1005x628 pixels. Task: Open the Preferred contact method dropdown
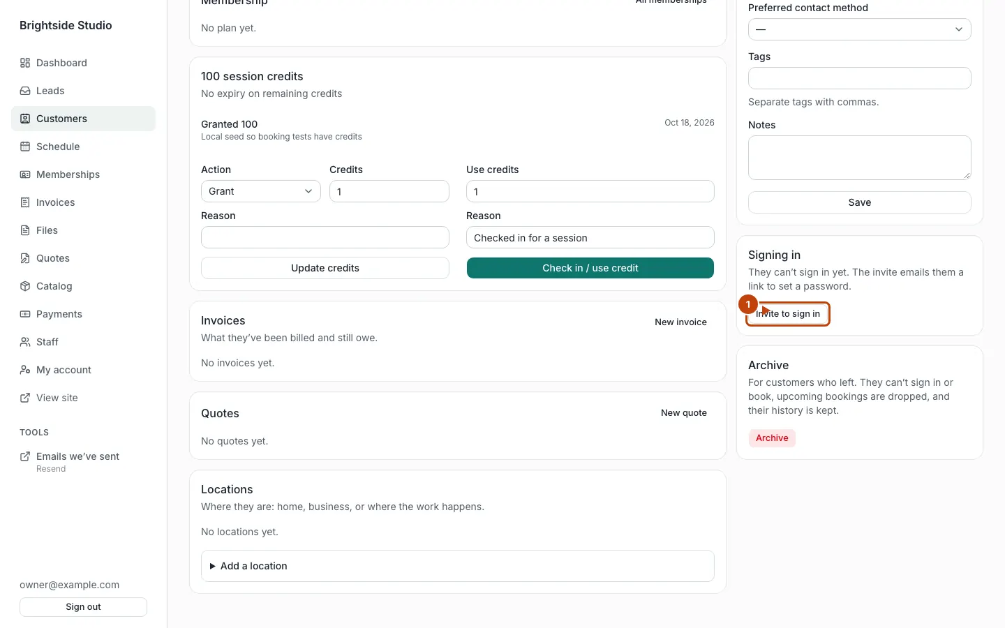(x=860, y=29)
